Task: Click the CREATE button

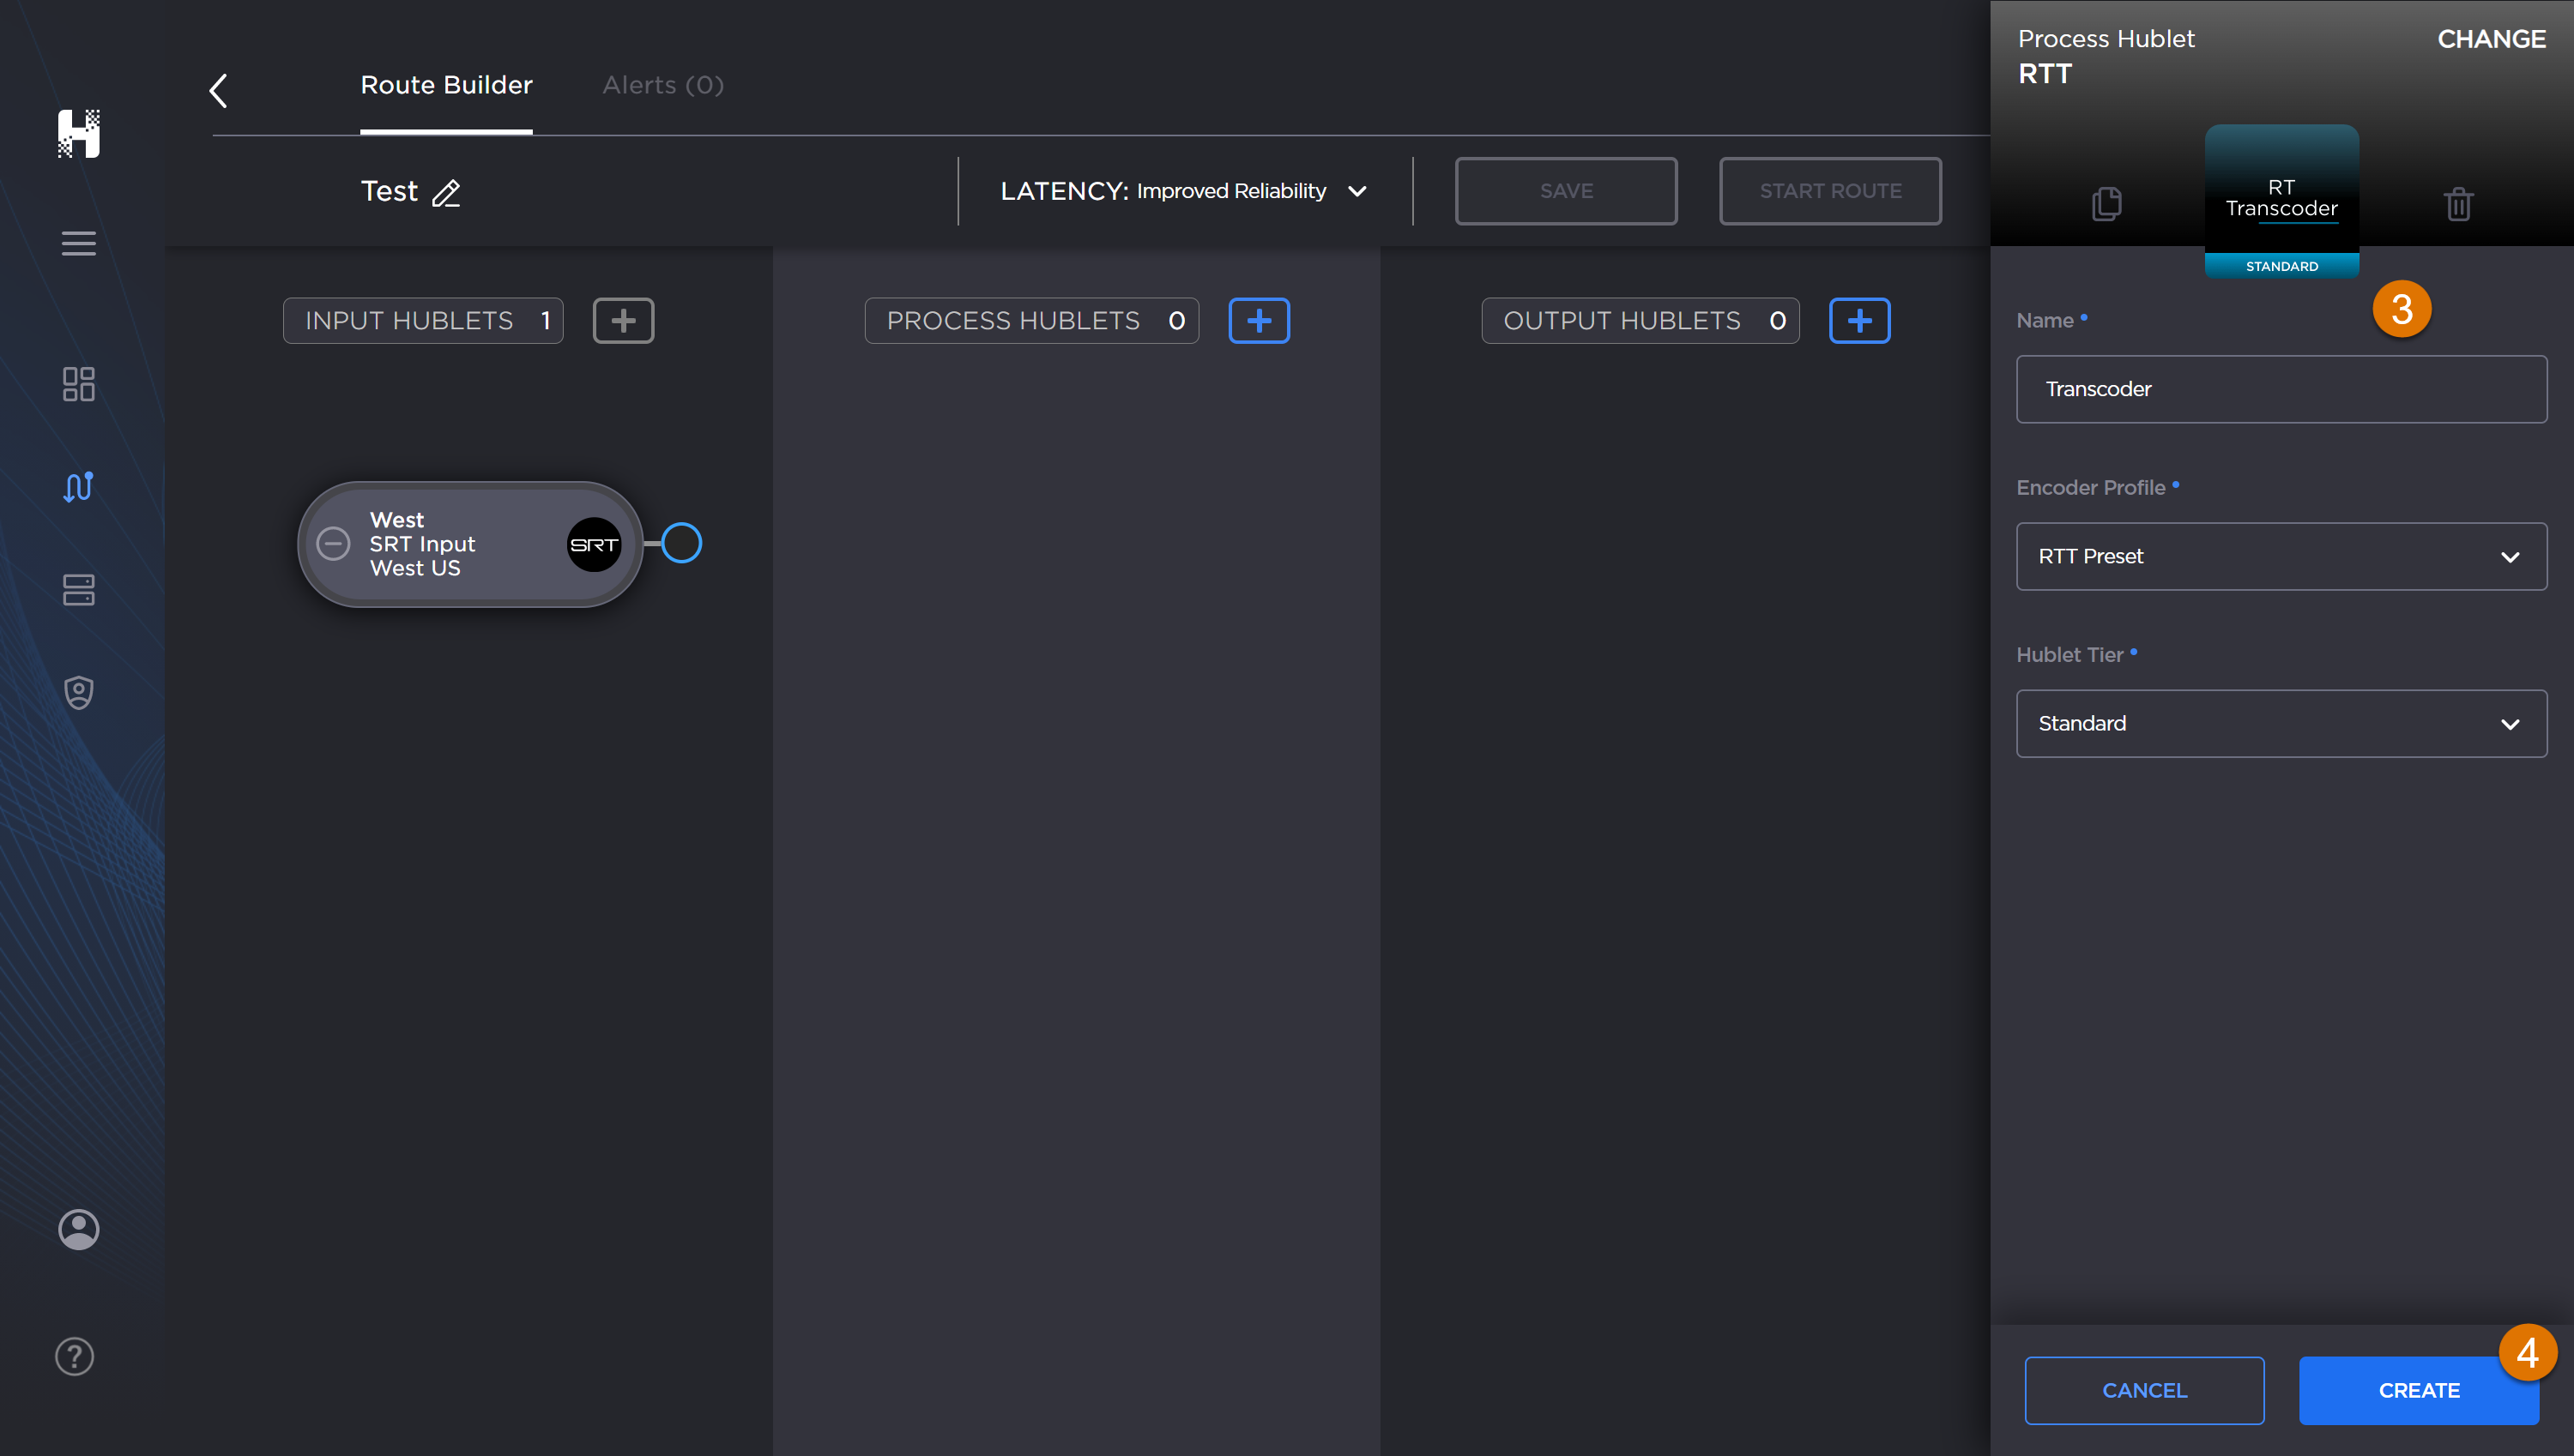Action: point(2419,1390)
